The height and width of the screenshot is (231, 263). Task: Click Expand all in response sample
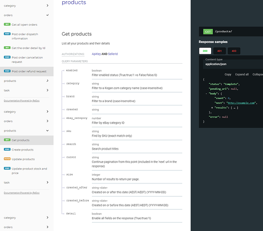pos(242,74)
